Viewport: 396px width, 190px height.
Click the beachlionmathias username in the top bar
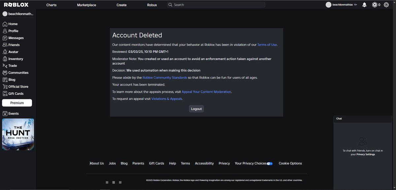[x=343, y=5]
